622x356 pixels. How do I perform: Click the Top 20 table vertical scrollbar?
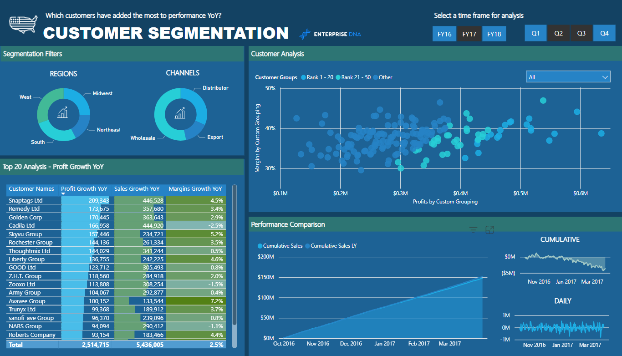(x=235, y=255)
